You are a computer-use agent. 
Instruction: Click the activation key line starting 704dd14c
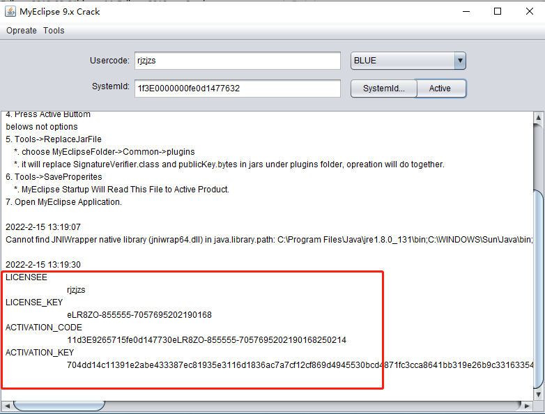pyautogui.click(x=300, y=365)
